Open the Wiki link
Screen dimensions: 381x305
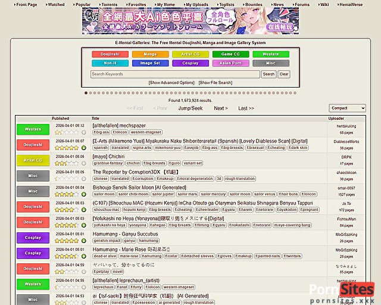(324, 5)
